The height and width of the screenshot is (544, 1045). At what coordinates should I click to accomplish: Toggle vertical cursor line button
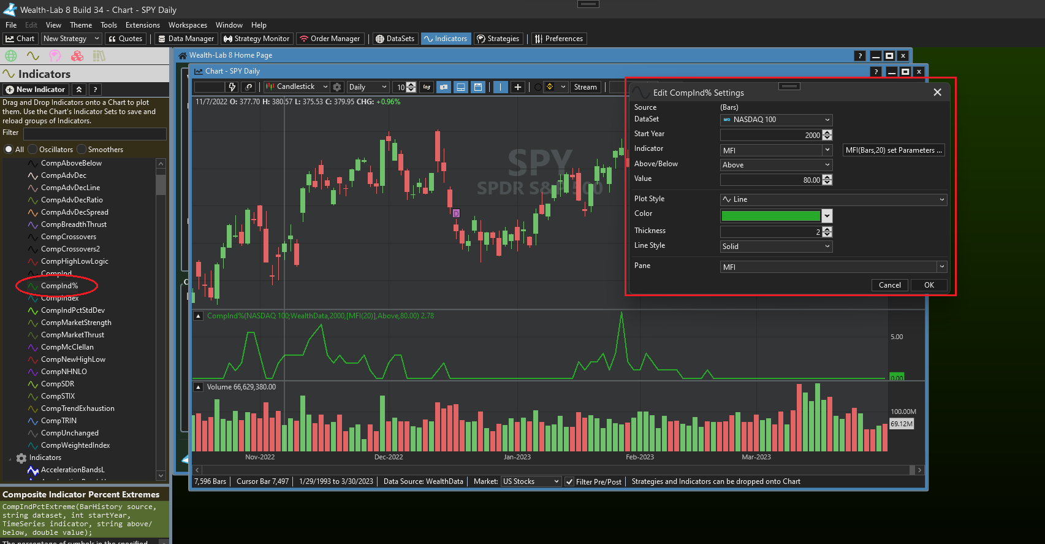(501, 87)
